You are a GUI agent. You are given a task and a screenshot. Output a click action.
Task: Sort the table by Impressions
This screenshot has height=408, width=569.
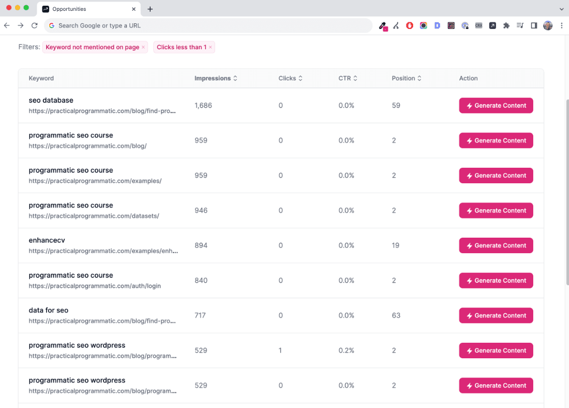click(216, 78)
